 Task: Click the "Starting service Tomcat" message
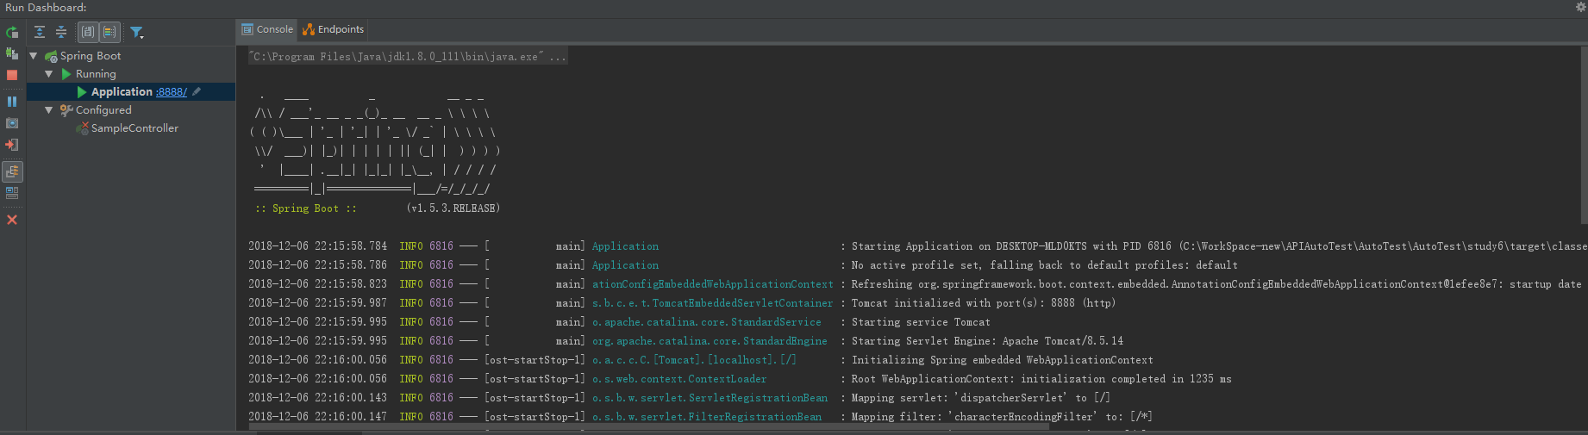[x=921, y=322]
